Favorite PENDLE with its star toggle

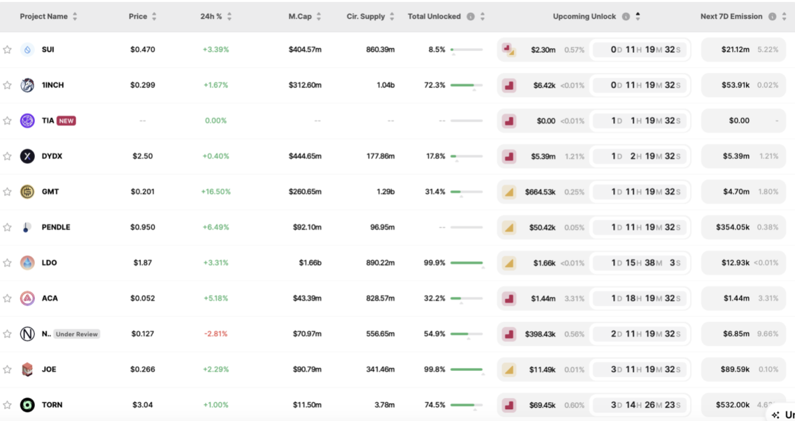pyautogui.click(x=7, y=227)
